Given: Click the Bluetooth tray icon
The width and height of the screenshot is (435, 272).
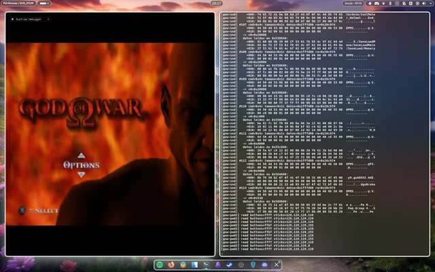Looking at the screenshot, I should click(390, 3).
